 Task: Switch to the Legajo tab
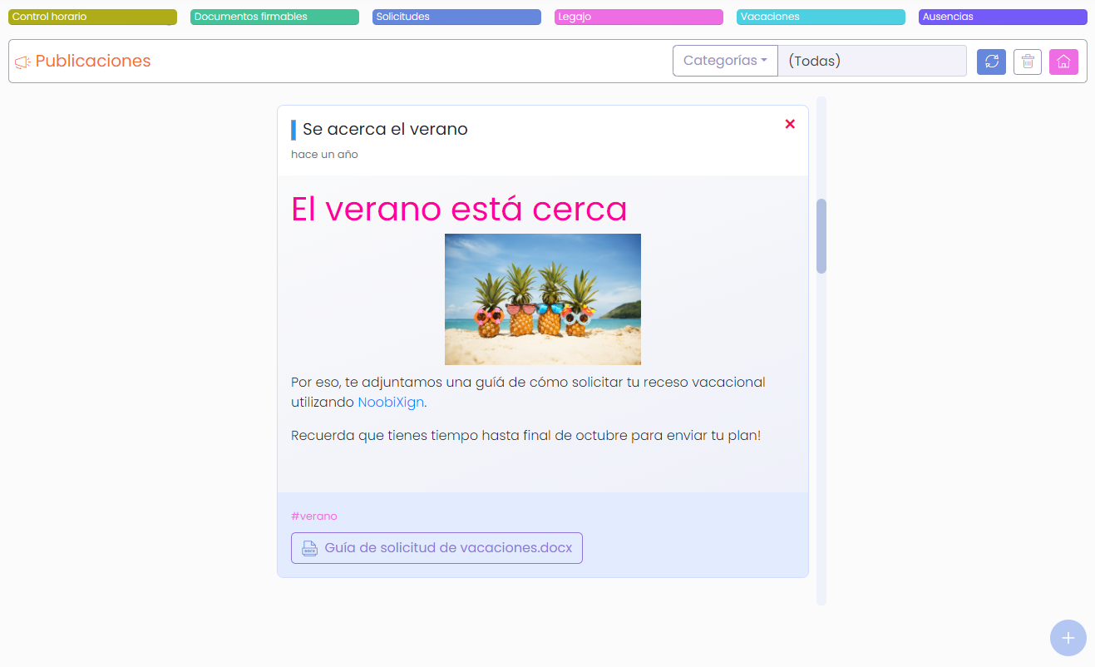[x=638, y=16]
